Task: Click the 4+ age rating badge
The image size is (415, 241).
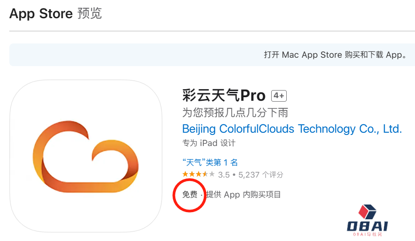Action: (279, 95)
